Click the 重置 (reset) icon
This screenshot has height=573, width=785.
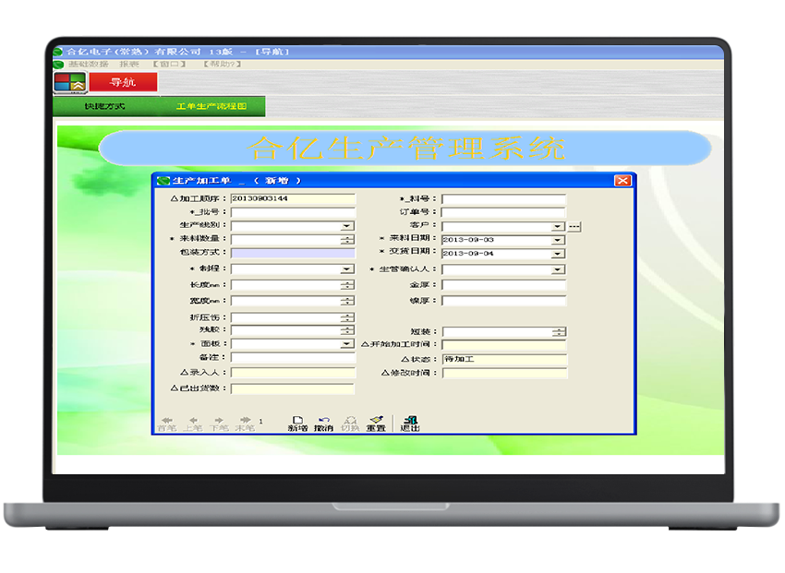point(376,422)
